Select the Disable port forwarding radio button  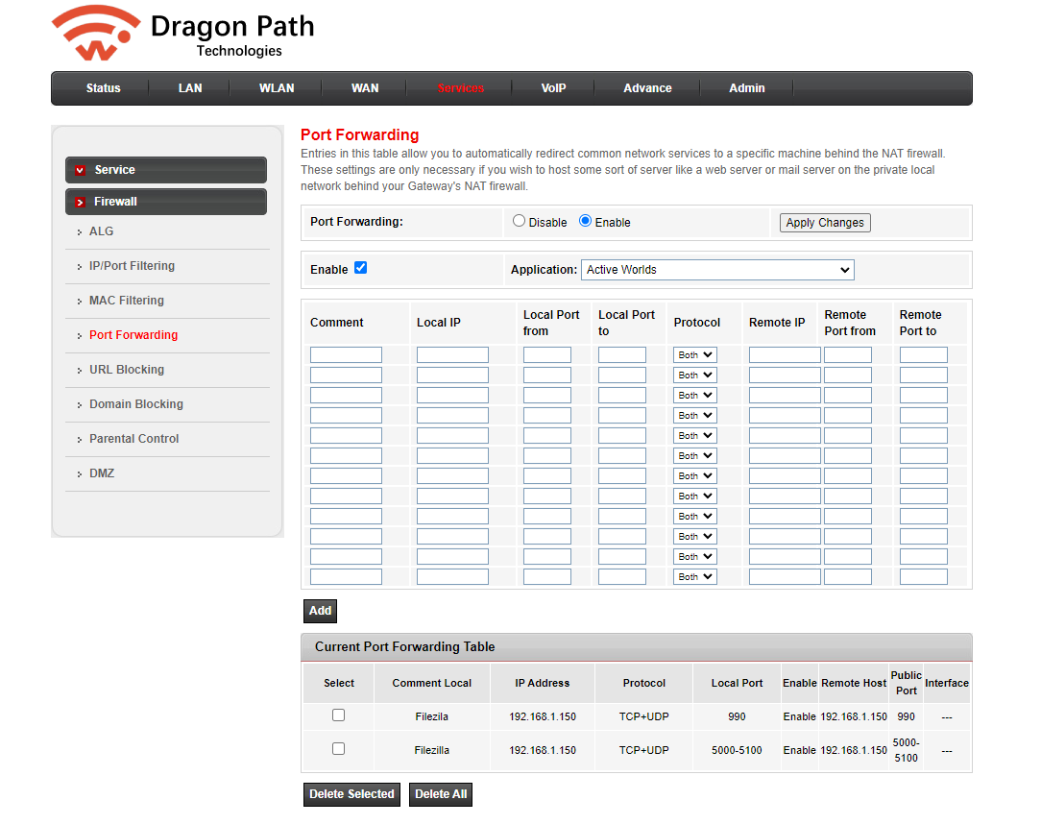coord(520,221)
